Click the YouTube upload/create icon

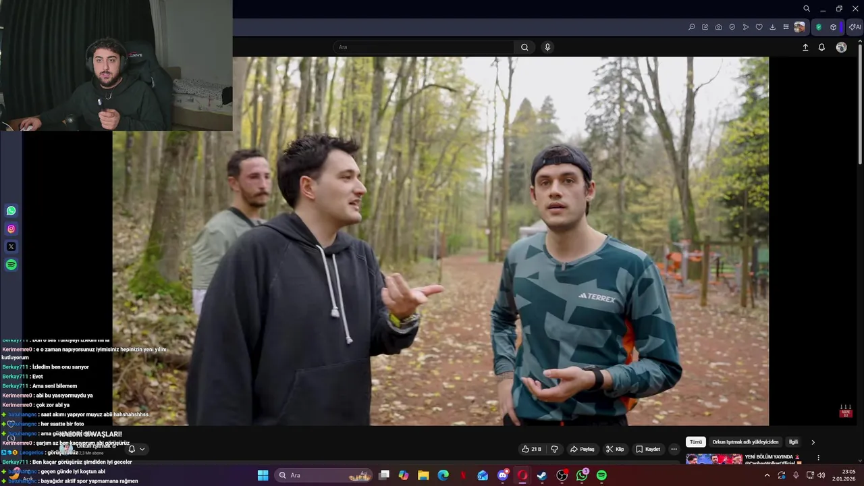click(805, 47)
